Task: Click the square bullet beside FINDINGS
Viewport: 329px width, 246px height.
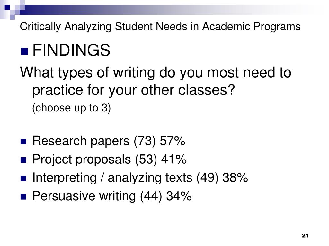Action: 24,51
